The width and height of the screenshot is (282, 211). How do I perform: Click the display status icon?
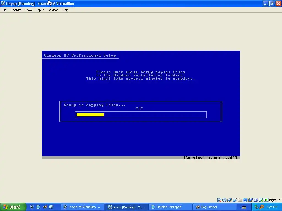pyautogui.click(x=245, y=200)
